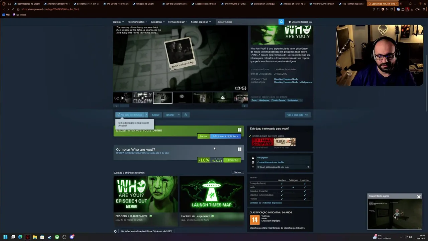Screen dimensions: 428x241
Task: Go back with the browser back arrow
Action: coord(4,9)
